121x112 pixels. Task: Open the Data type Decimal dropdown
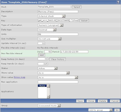[47, 30]
